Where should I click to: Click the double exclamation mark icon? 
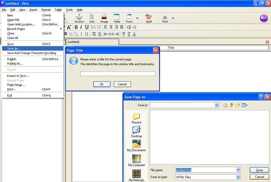(x=86, y=34)
